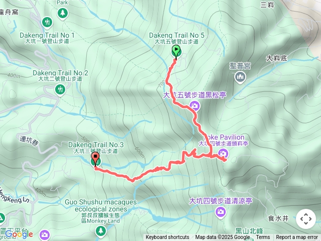Select the Dakeng Trail No 1 hiking pin
This screenshot has height=241, width=321.
click(48, 22)
